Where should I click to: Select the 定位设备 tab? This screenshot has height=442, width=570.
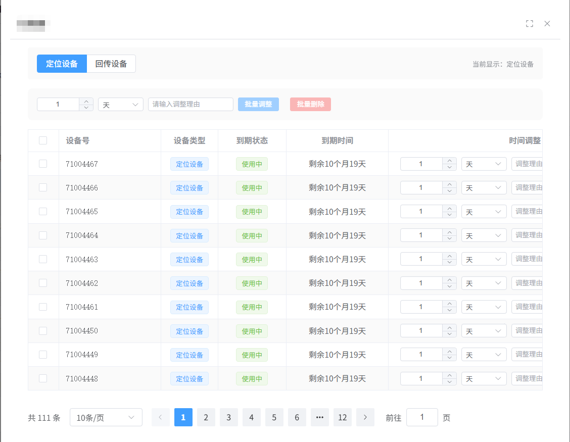[x=62, y=64]
